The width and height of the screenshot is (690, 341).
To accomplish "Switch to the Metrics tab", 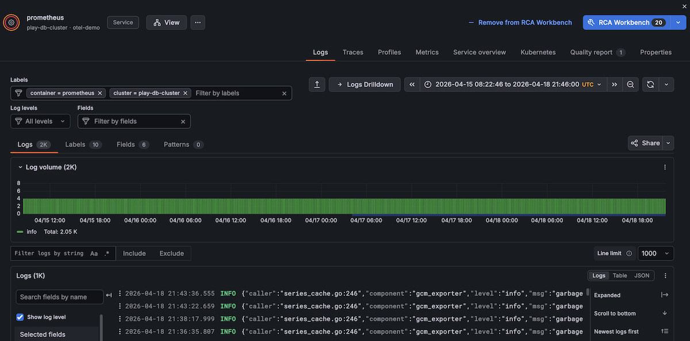I will pos(427,52).
